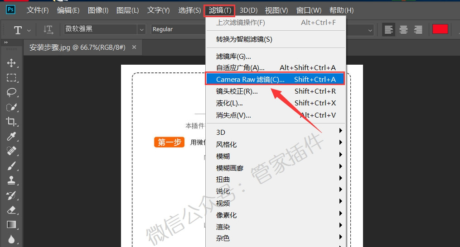This screenshot has height=247, width=460.
Task: Choose 镜头校正(R)...
Action: (276, 91)
